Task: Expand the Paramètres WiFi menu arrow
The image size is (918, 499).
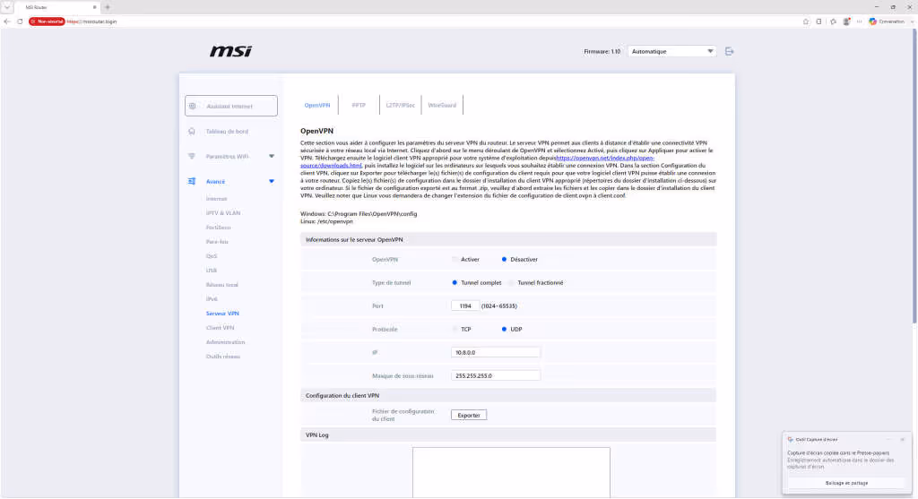Action: coord(272,156)
